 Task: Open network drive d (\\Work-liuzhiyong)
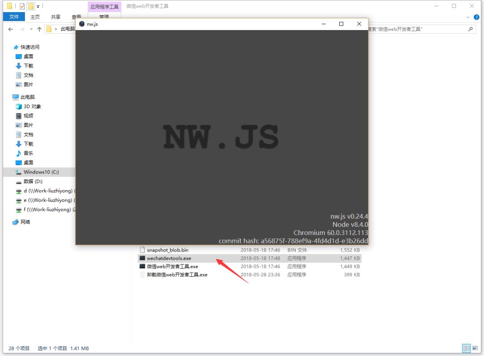point(45,191)
